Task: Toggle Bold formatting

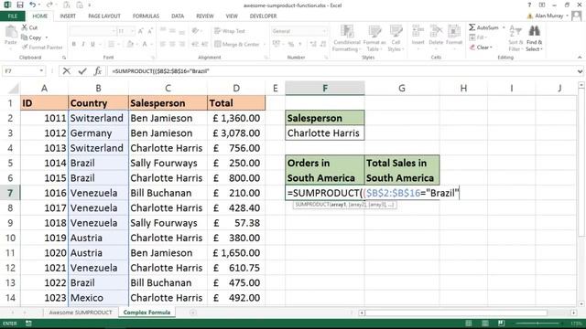Action: pyautogui.click(x=74, y=44)
